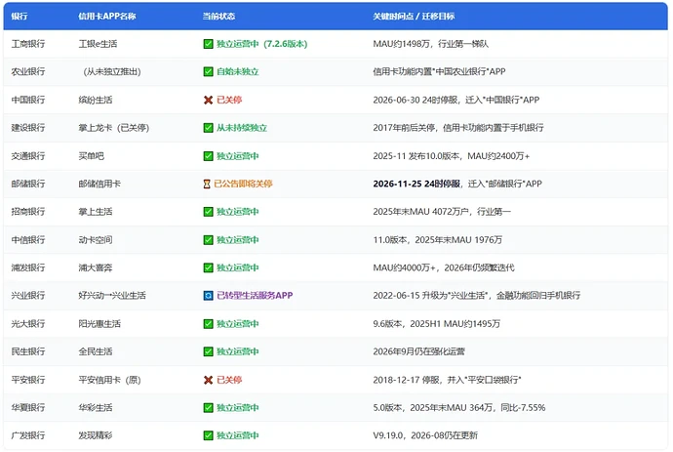Select the 建设银行 cell
The image size is (673, 452).
28,128
